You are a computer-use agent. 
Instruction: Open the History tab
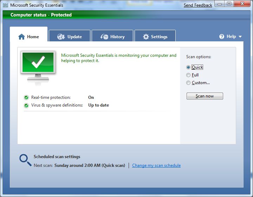(x=112, y=36)
